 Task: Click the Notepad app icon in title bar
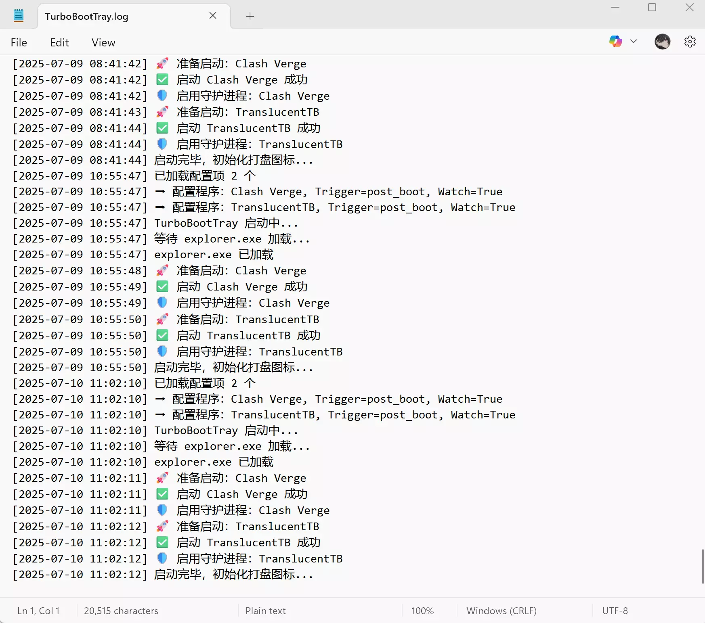[x=19, y=16]
